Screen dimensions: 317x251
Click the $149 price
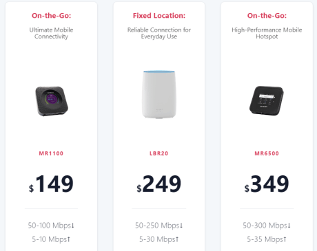point(51,184)
